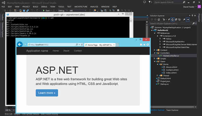Click the Learn more button
The image size is (202, 116).
pos(47,93)
